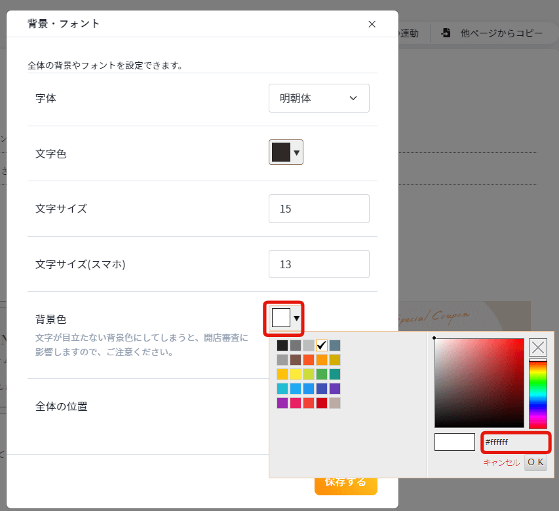The image size is (559, 511).
Task: Click the white color preview box
Action: tap(455, 442)
